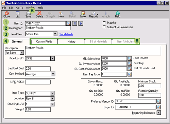The width and height of the screenshot is (170, 124).
Task: Go to next item arrow
Action: coord(81,23)
